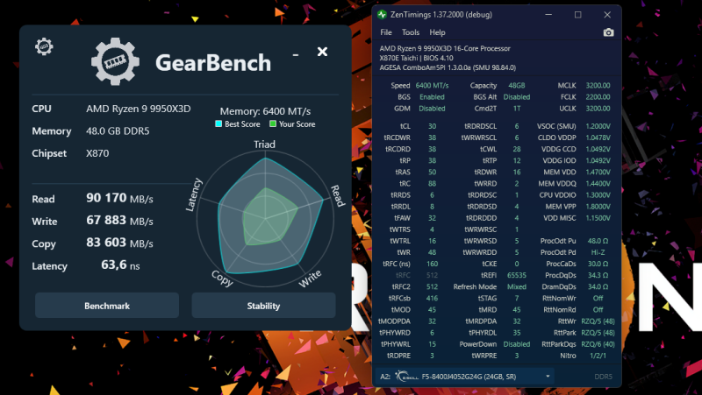Image resolution: width=702 pixels, height=395 pixels.
Task: Click the RttPark RZQ/5 (48) value
Action: 598,333
